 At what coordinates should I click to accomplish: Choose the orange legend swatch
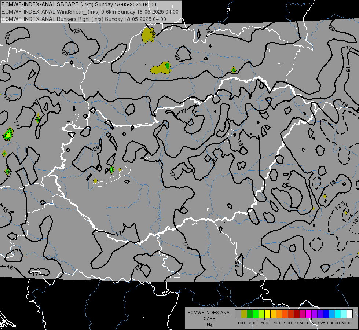pos(279,314)
